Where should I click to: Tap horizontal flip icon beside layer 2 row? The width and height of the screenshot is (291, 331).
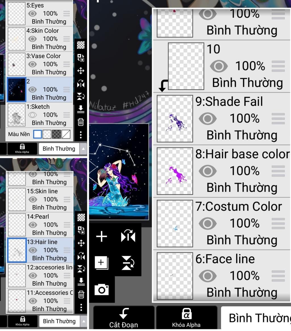[81, 84]
